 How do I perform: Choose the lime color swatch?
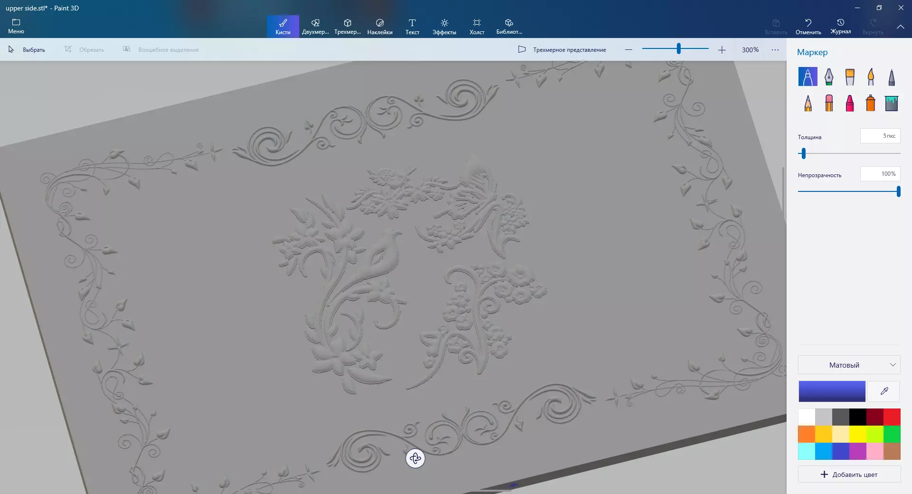click(875, 434)
